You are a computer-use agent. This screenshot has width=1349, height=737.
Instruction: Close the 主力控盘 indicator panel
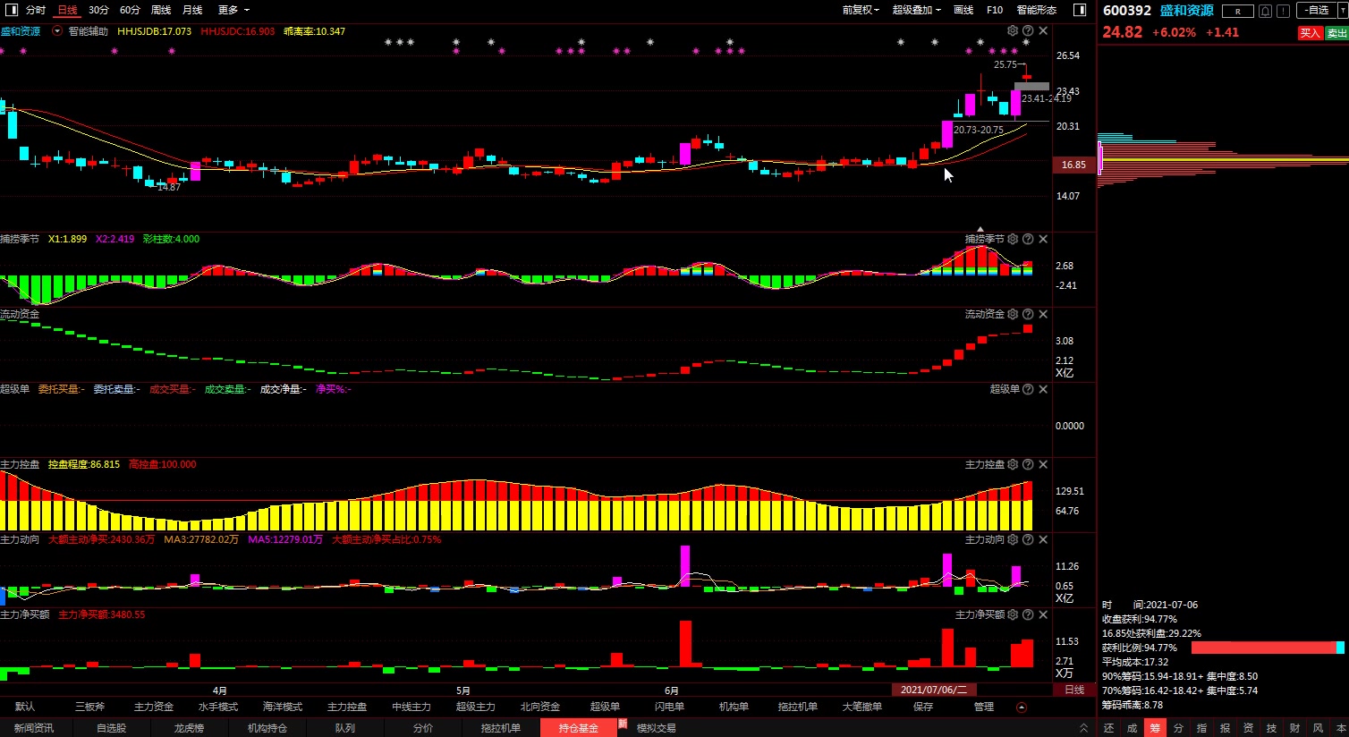click(1043, 464)
